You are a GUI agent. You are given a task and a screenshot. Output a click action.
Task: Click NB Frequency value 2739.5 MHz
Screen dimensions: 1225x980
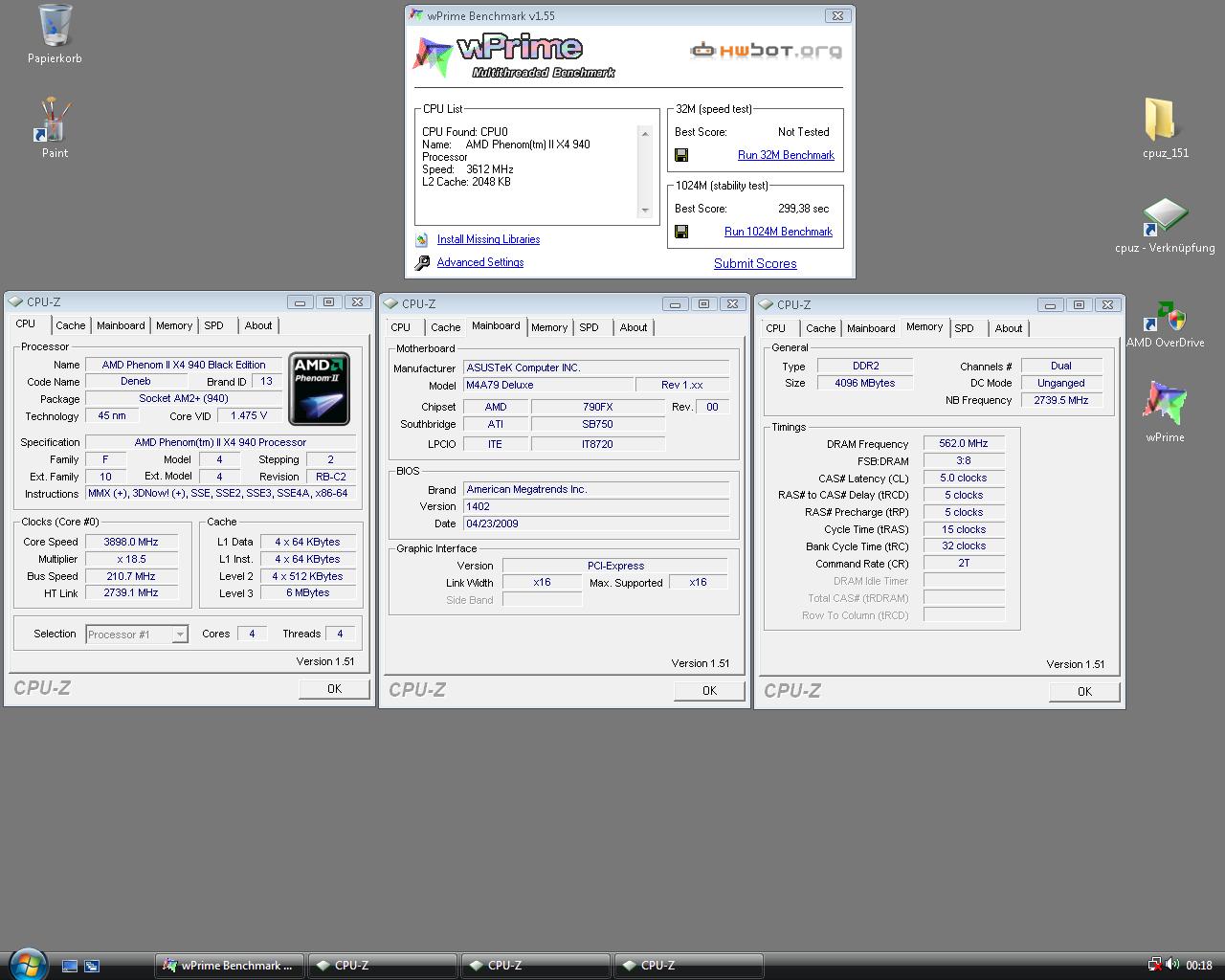tap(1061, 400)
